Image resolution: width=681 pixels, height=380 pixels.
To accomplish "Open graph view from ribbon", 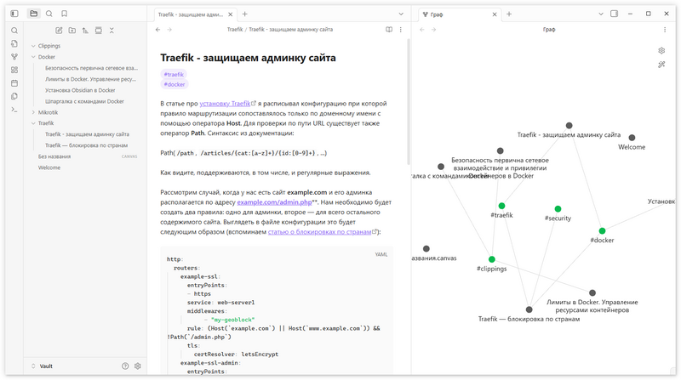I will tap(14, 56).
